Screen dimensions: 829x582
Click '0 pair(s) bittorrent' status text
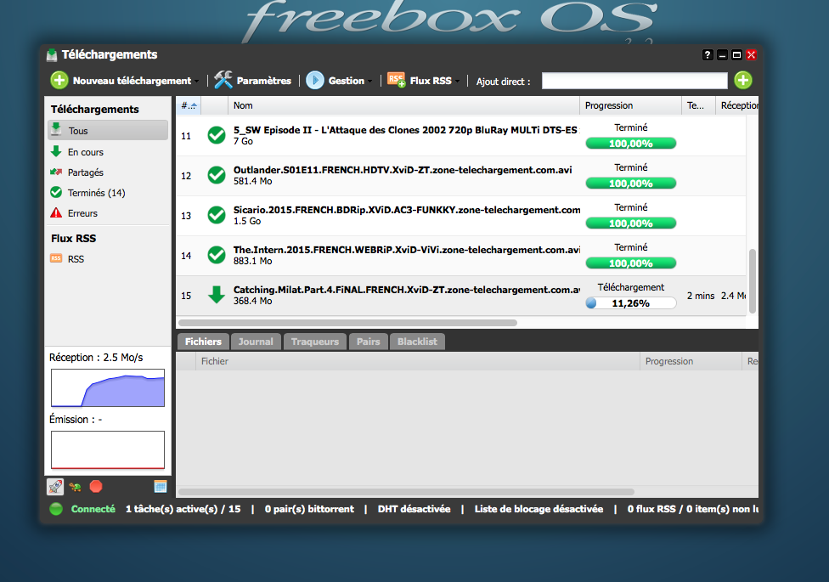[x=309, y=509]
